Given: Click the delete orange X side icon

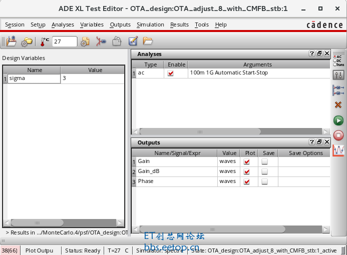Looking at the screenshot, I should [338, 104].
